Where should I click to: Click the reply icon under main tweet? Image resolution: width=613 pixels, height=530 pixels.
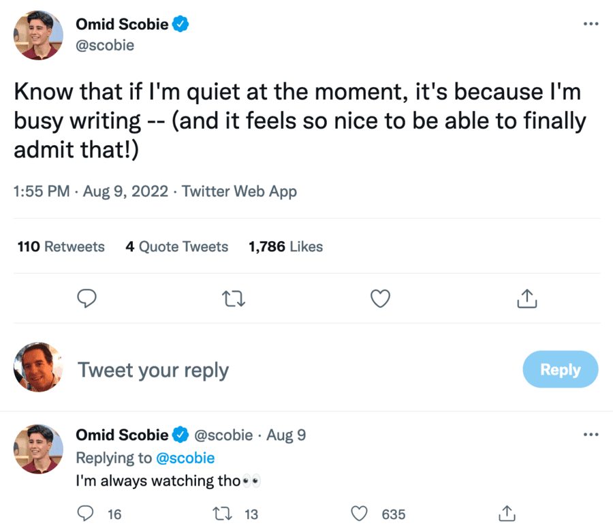(x=87, y=298)
